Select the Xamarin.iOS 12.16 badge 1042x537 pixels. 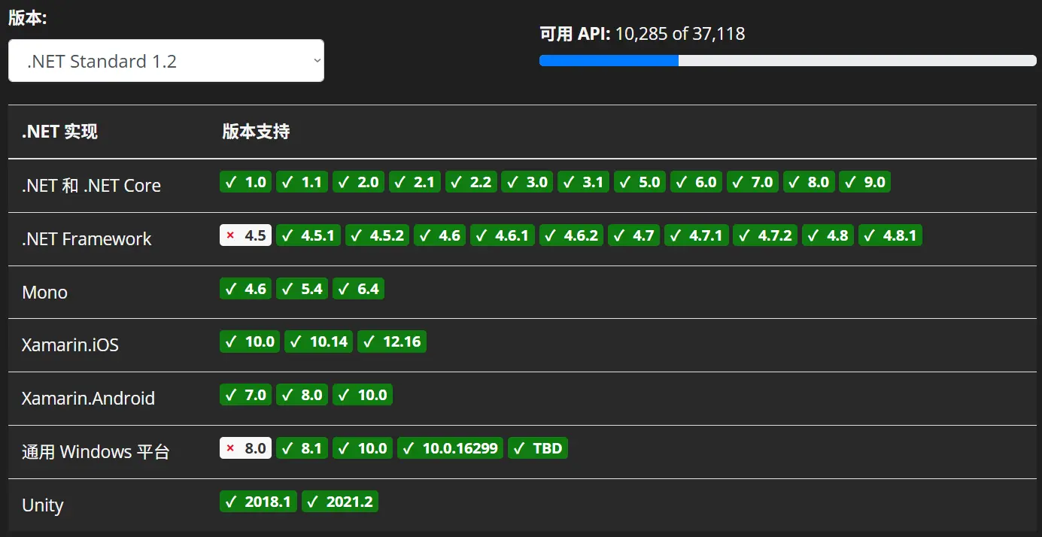coord(392,341)
